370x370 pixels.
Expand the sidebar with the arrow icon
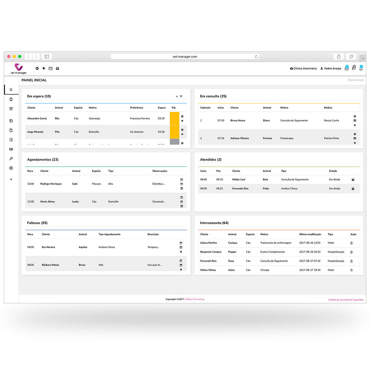11,179
